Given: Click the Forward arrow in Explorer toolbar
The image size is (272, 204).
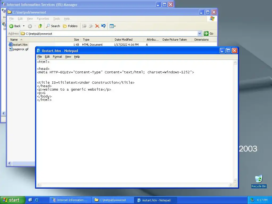Looking at the screenshot, I should tap(30, 26).
